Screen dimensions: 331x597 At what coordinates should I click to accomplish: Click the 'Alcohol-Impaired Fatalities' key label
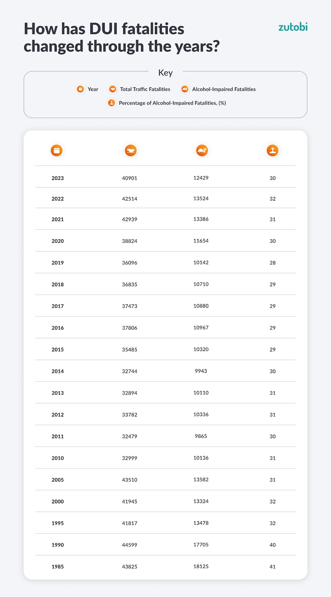click(224, 89)
